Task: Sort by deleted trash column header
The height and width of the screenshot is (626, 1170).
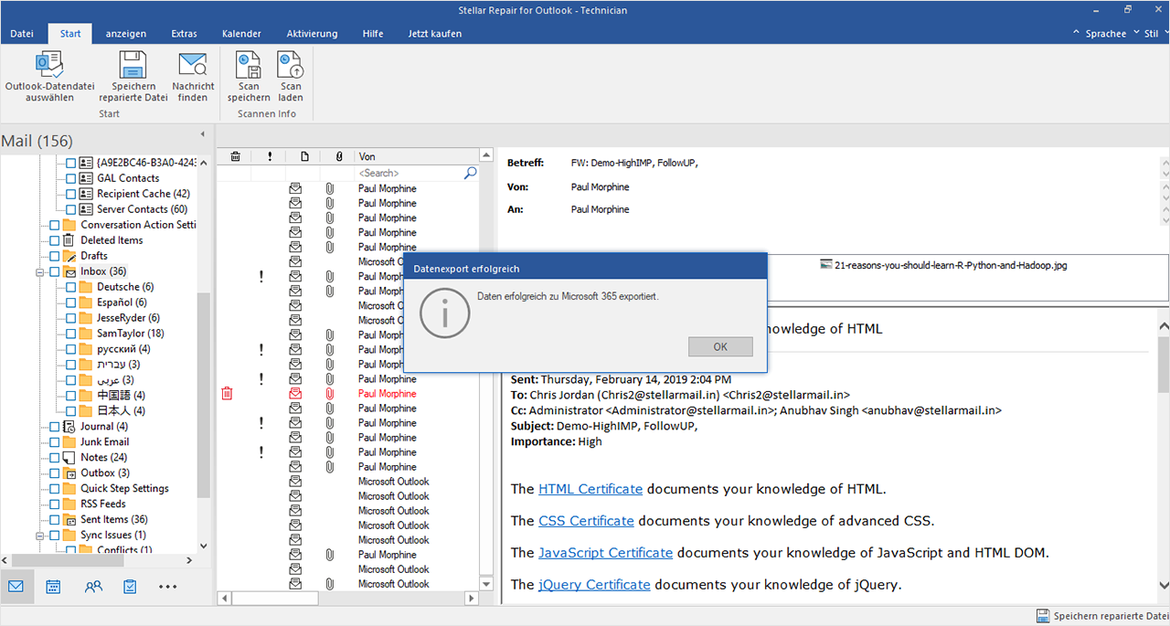Action: click(x=235, y=156)
